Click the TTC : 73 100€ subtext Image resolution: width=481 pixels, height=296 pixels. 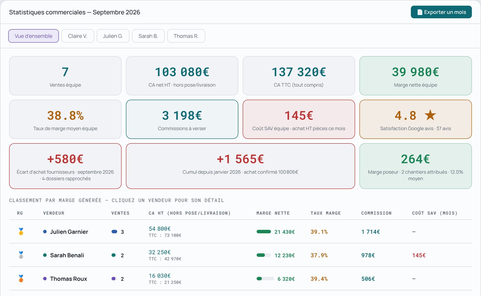165,235
